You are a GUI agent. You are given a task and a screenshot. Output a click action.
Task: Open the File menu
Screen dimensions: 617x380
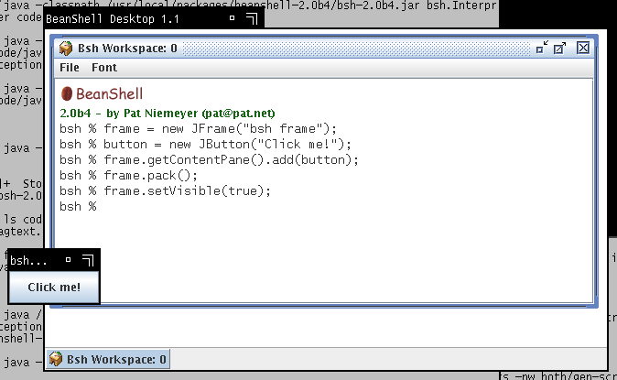point(70,68)
